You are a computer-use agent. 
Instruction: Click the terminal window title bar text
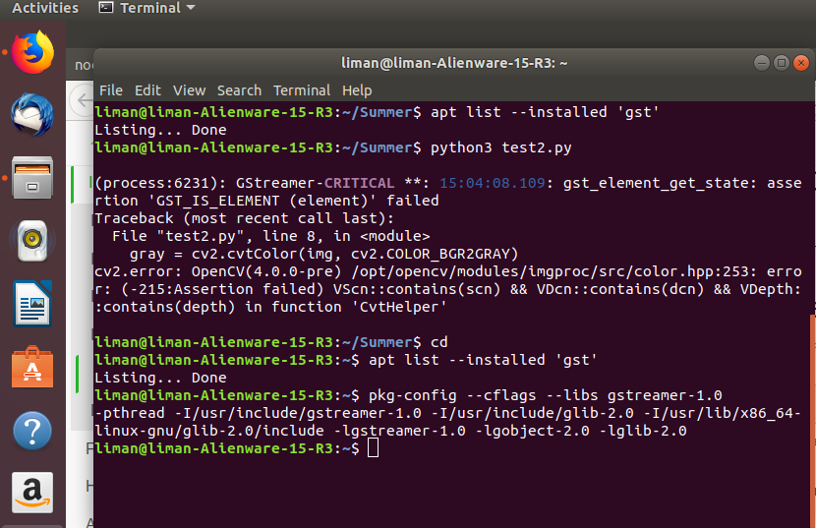[454, 63]
